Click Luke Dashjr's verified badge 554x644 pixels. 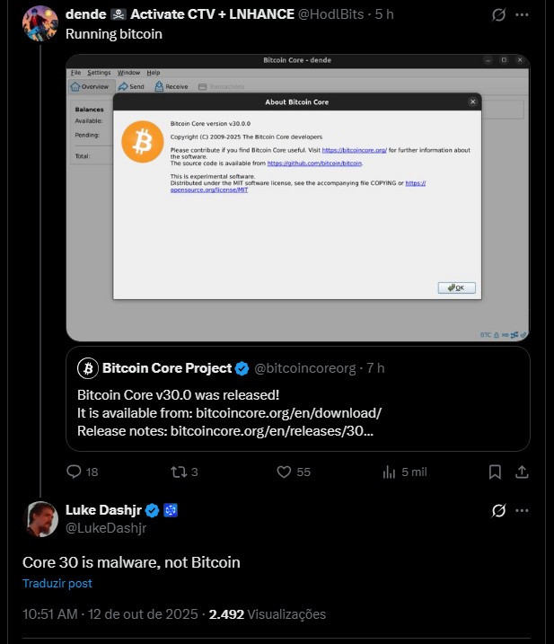pyautogui.click(x=153, y=510)
